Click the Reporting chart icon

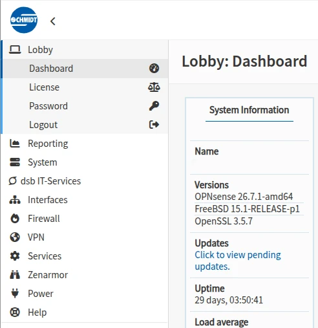pos(15,144)
